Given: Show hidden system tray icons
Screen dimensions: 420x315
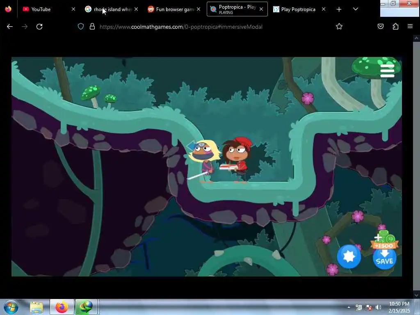Looking at the screenshot, I should 349,307.
